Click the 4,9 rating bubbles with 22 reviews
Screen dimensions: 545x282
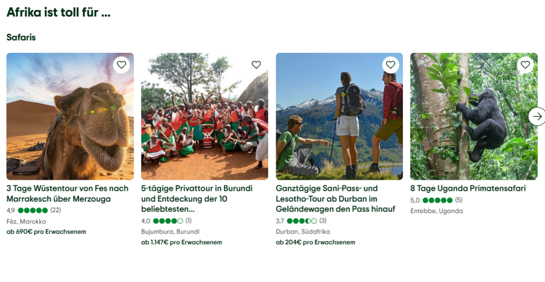click(34, 210)
